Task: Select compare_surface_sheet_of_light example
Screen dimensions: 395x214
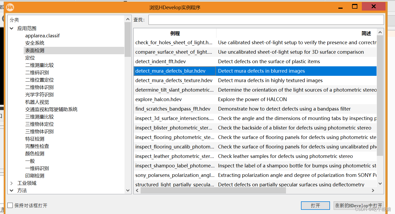Action: 174,52
